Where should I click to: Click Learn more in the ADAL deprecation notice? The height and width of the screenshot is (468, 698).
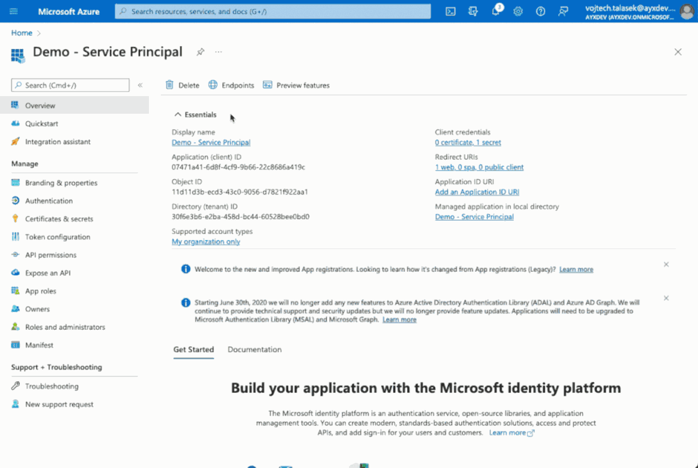click(x=399, y=320)
